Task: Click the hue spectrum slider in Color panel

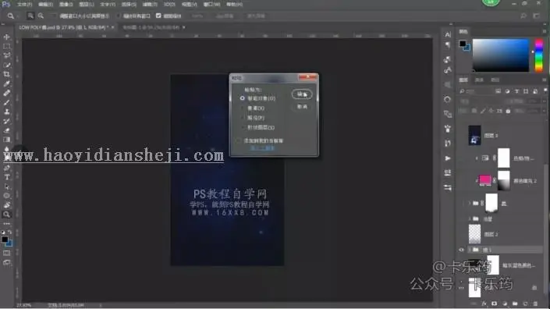Action: [x=539, y=55]
